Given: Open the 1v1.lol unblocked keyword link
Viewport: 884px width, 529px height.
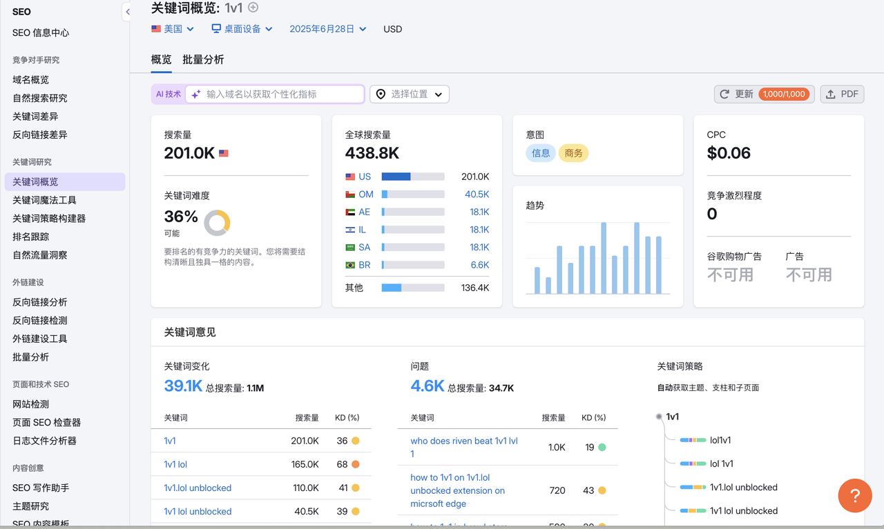Looking at the screenshot, I should click(x=198, y=488).
